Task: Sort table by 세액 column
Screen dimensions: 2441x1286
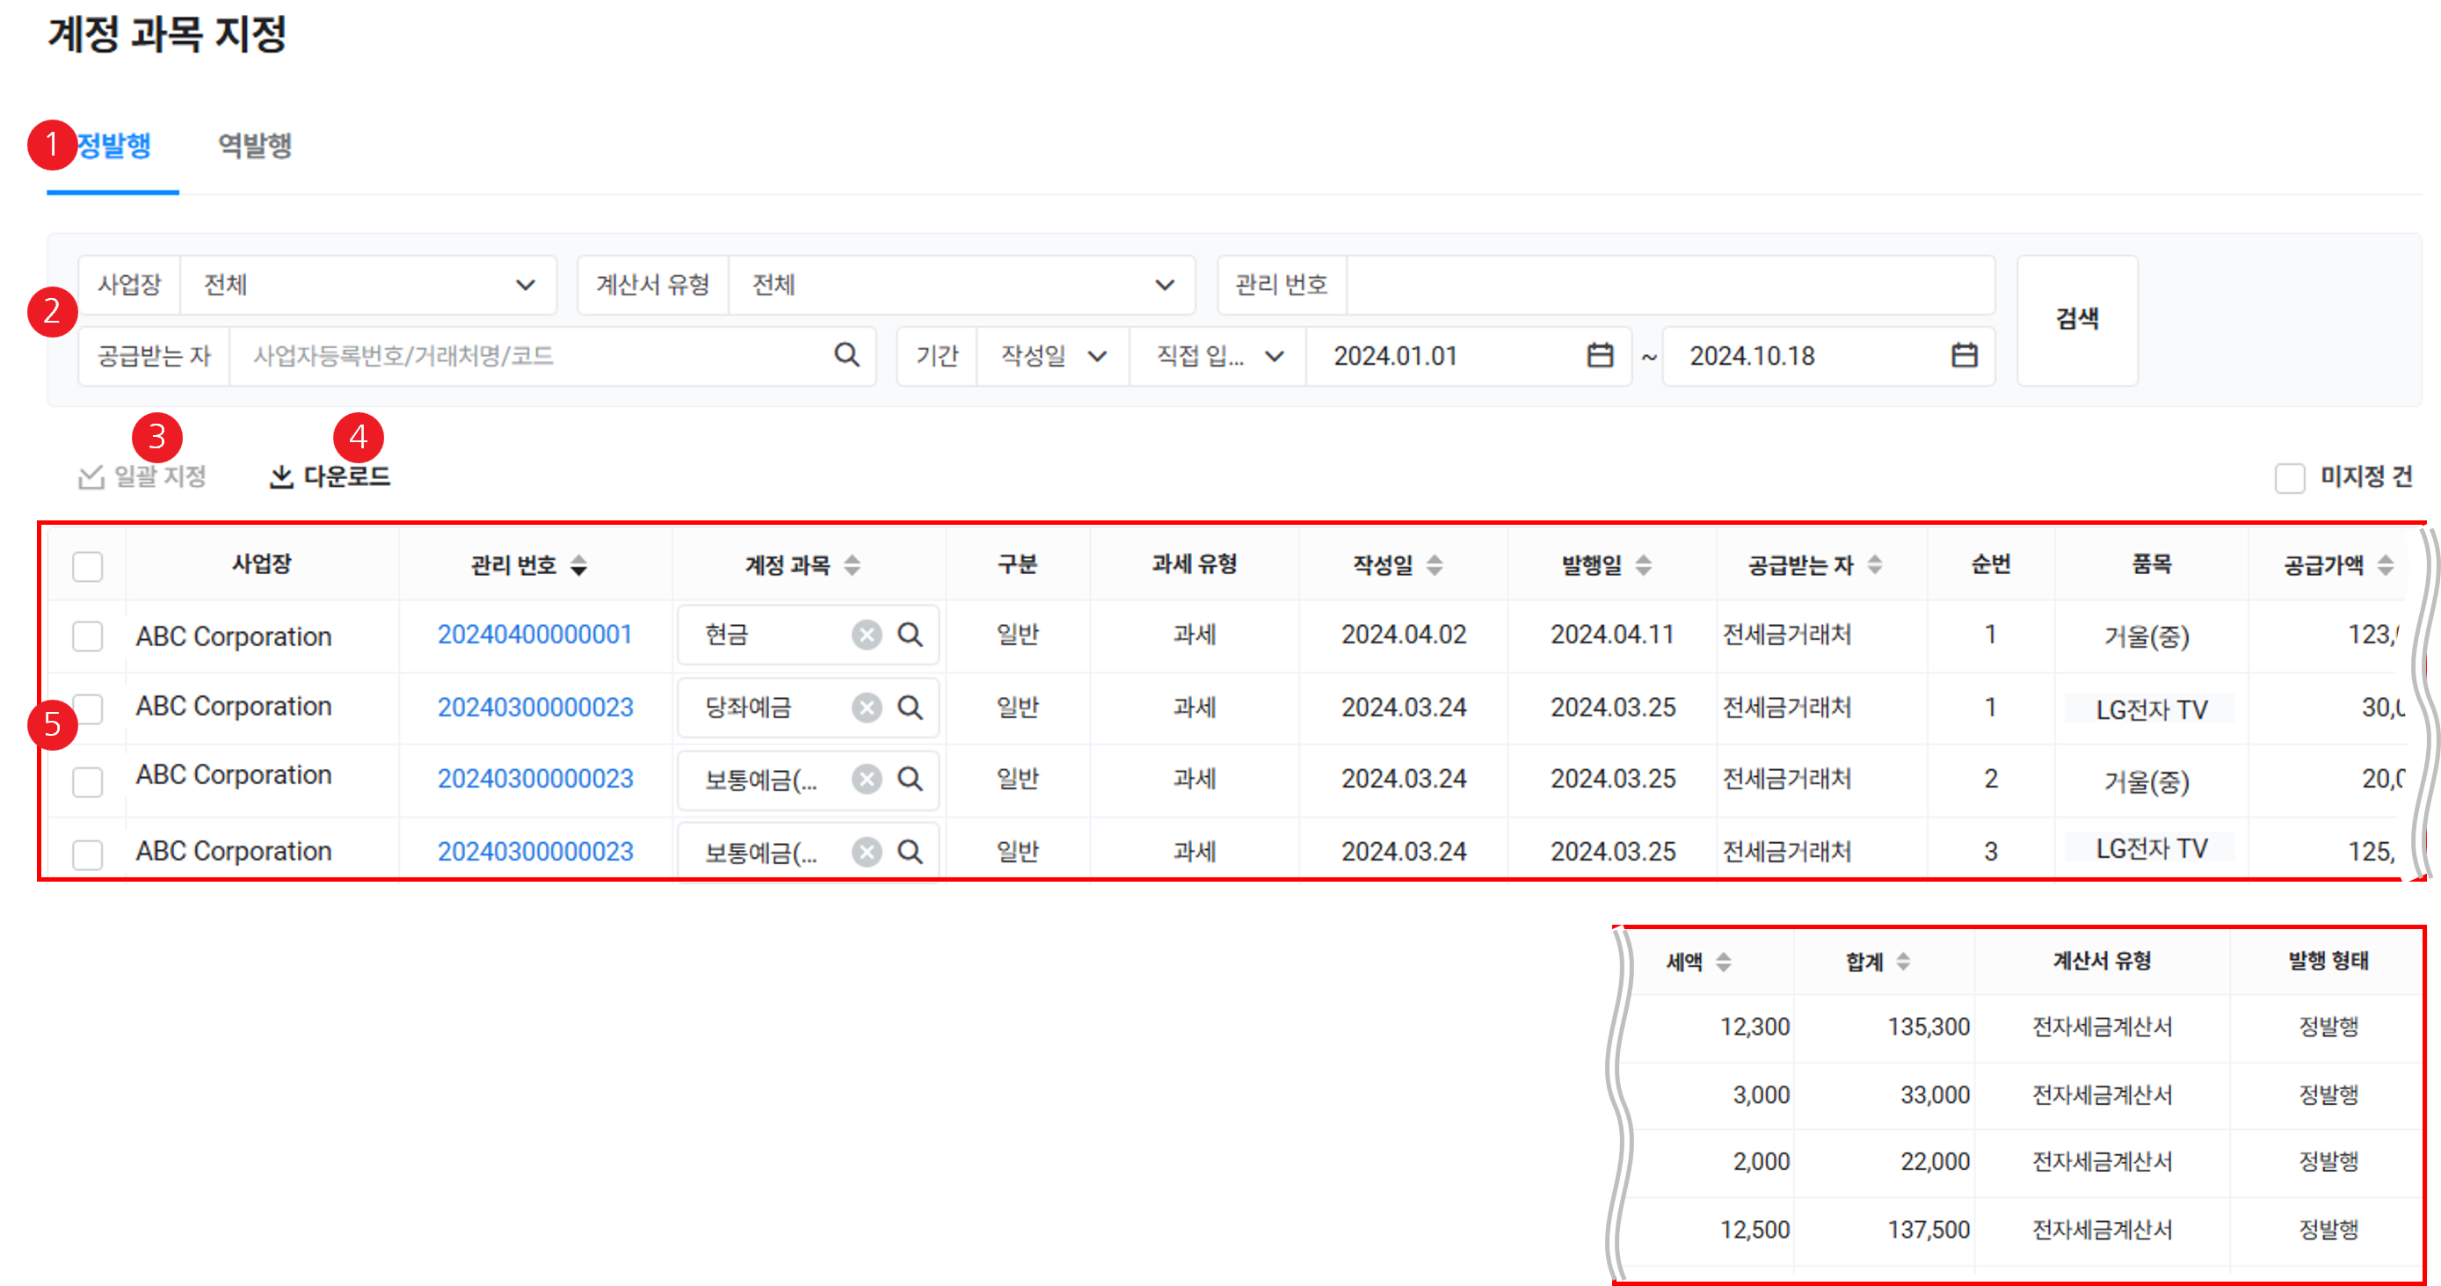Action: click(1724, 962)
